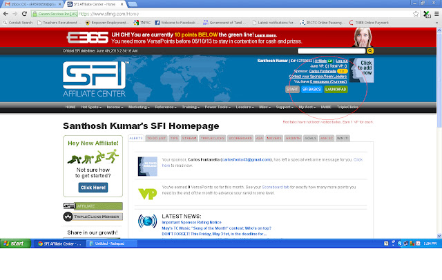Open the Latest notifications bookmark
The width and height of the screenshot is (442, 280).
tap(273, 23)
